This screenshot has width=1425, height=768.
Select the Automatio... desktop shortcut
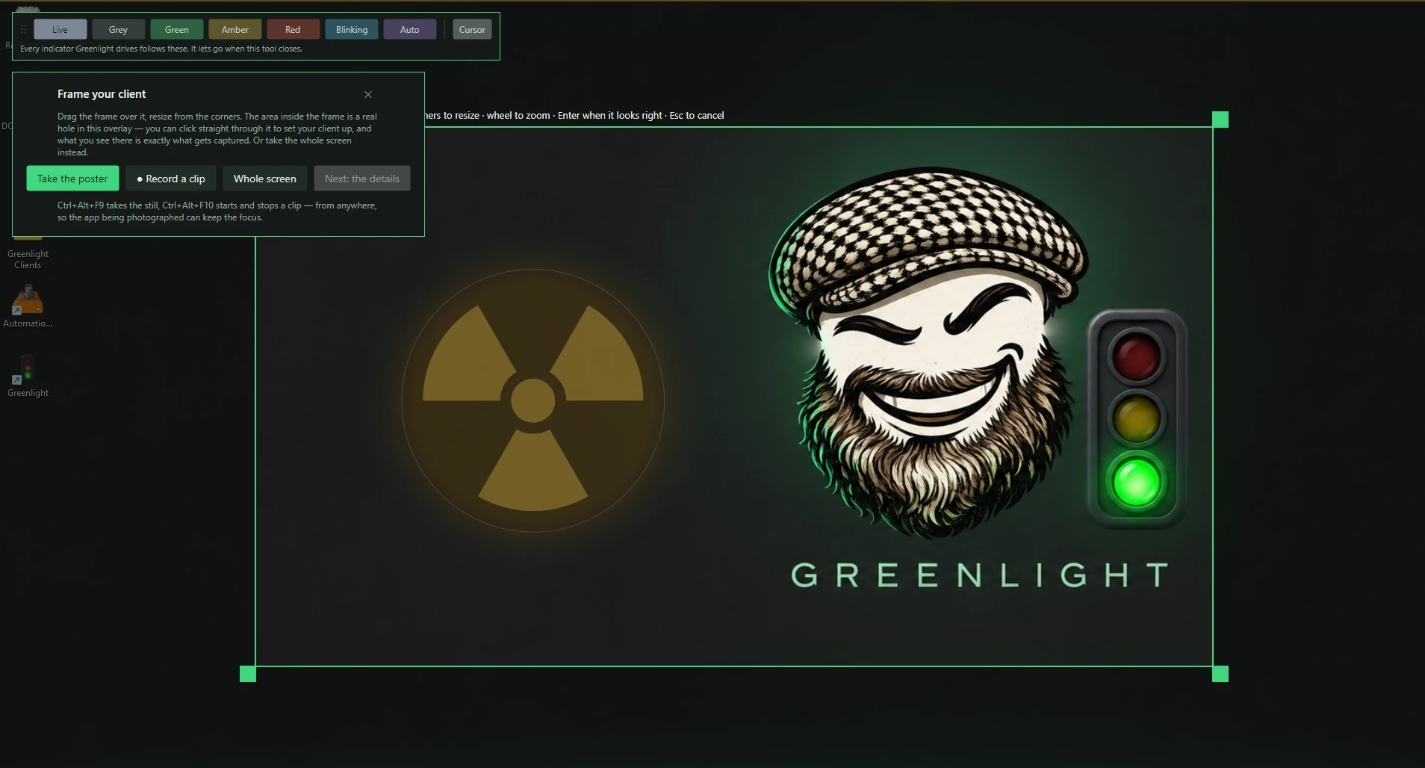[x=28, y=306]
